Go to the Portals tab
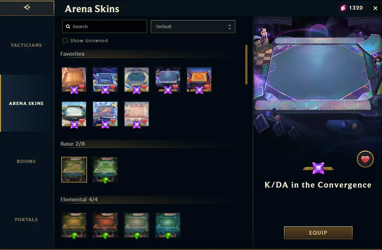Image resolution: width=382 pixels, height=250 pixels. (x=26, y=220)
